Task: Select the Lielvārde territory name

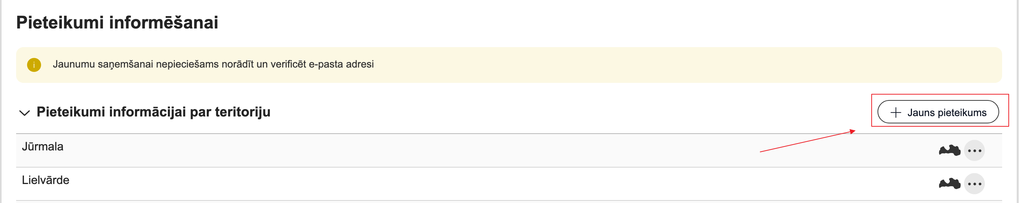Action: point(45,180)
